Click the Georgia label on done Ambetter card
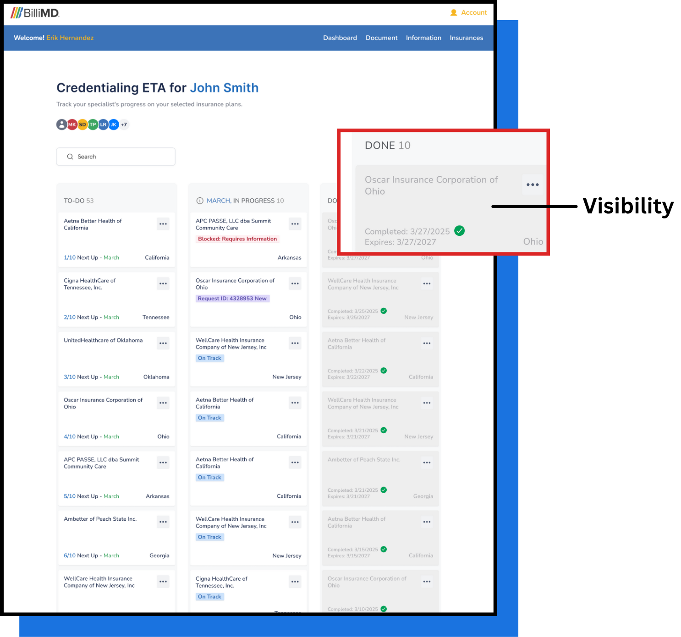Screen dimensions: 681x637 click(x=423, y=496)
